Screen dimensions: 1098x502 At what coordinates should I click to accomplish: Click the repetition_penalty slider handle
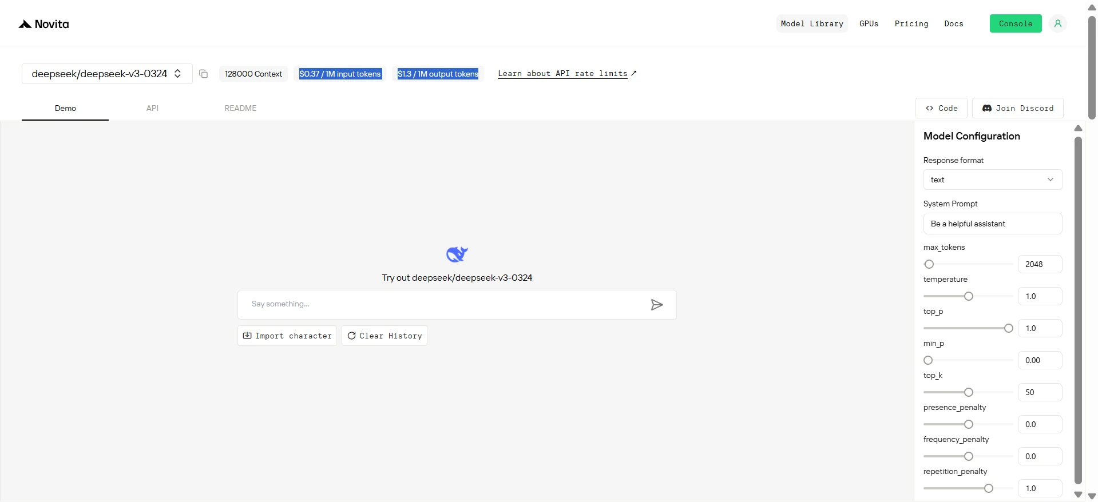click(x=989, y=488)
